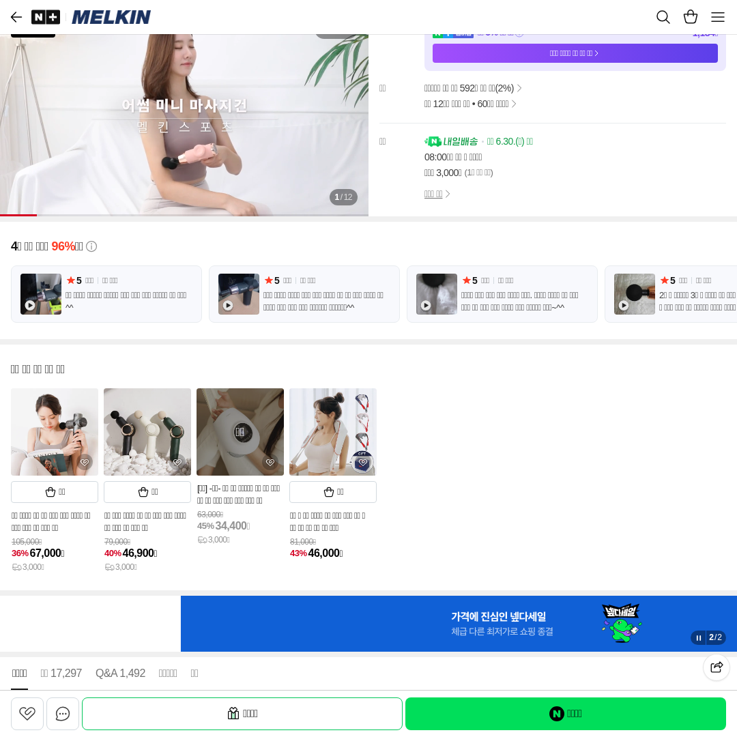
Task: Open info icon next to 96% satisfaction
Action: 91,246
